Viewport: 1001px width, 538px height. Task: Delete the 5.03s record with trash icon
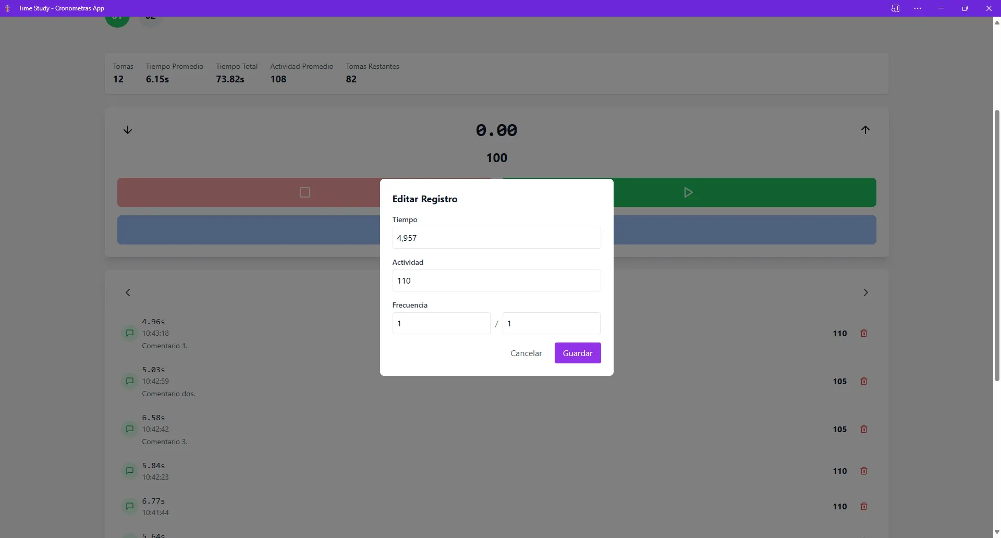point(863,381)
